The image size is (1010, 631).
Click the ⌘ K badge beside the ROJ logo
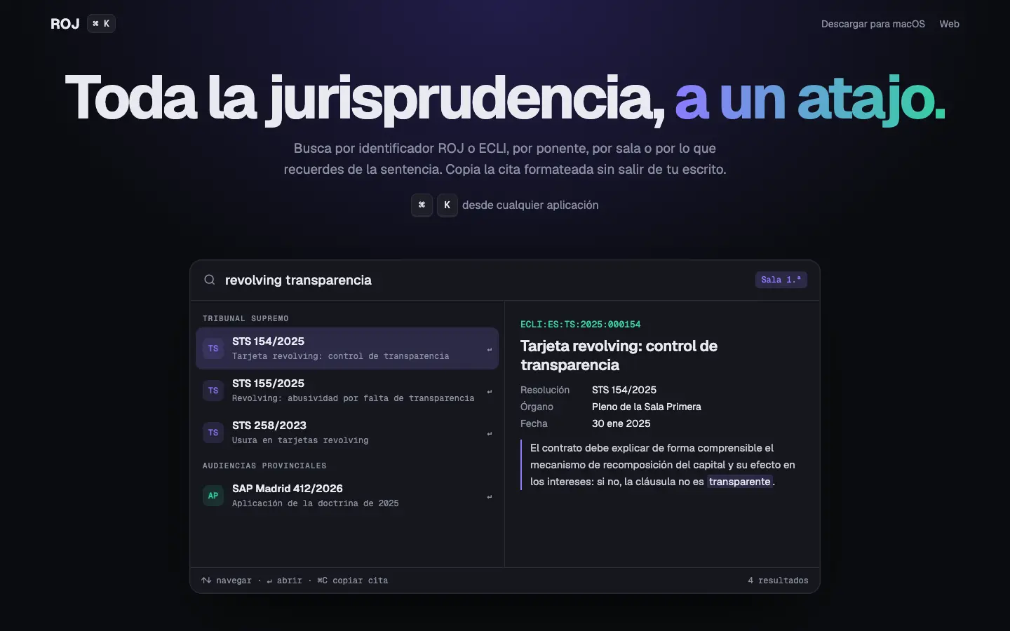click(x=101, y=24)
